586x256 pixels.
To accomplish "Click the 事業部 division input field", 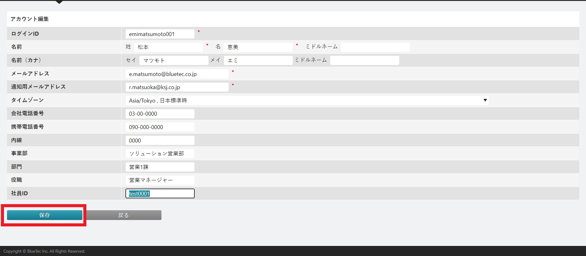I will [160, 153].
